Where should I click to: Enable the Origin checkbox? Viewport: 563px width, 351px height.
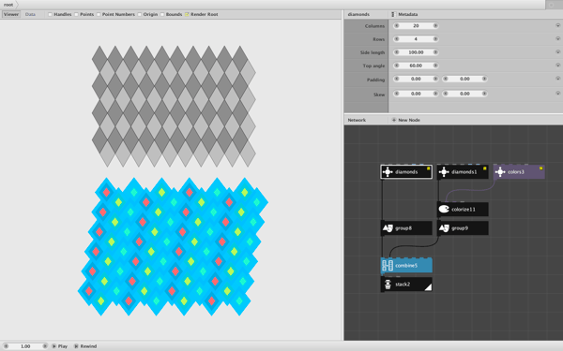(139, 14)
